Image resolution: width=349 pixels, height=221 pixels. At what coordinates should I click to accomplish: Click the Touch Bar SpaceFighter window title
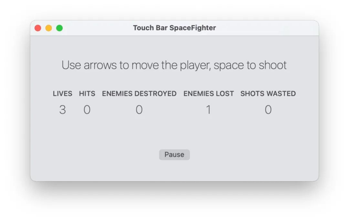point(174,28)
